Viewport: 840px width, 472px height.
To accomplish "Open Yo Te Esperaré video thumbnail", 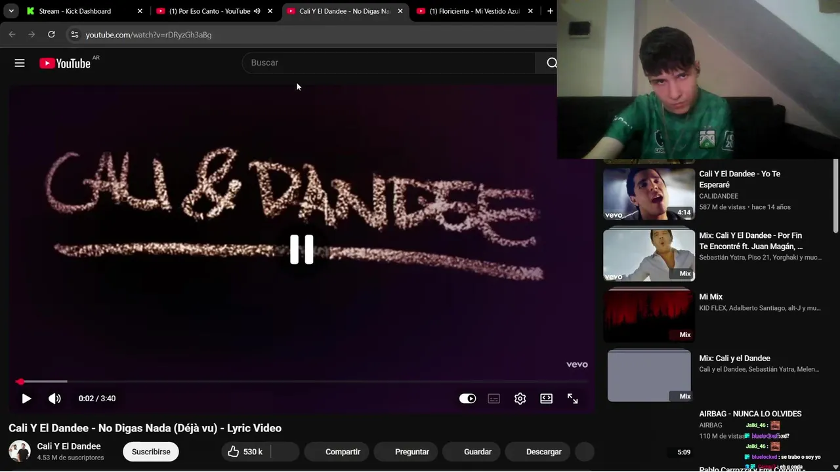I will pos(649,194).
